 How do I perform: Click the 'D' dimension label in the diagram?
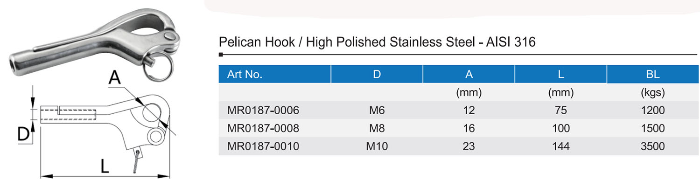point(23,135)
